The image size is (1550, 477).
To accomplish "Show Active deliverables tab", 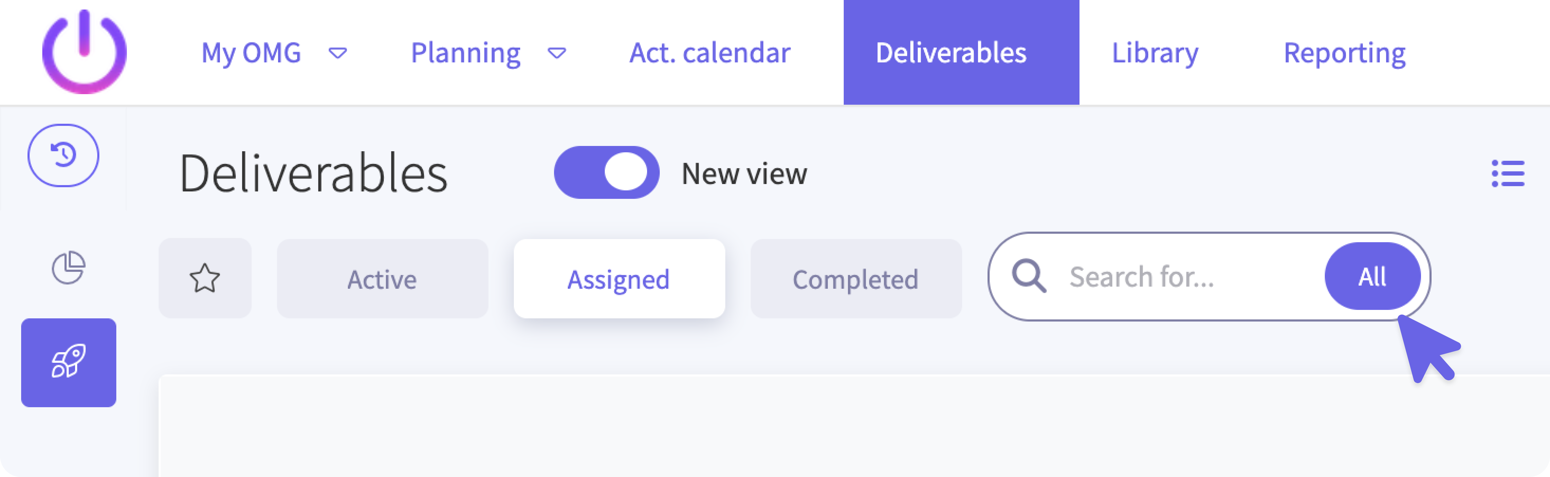I will 382,279.
